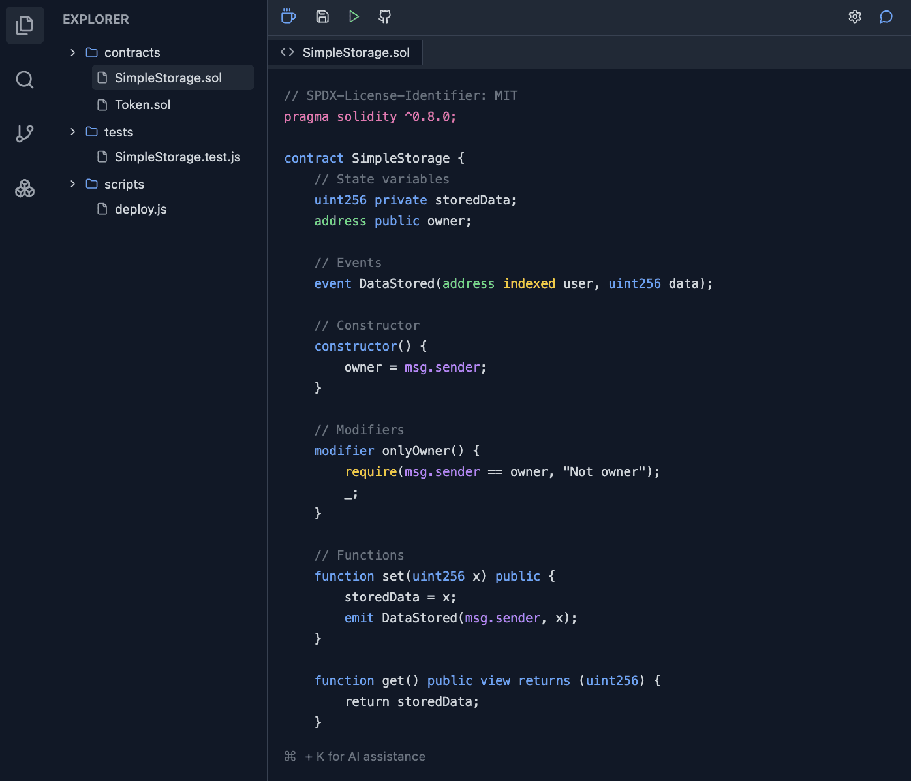The width and height of the screenshot is (911, 781).
Task: Click the constructor() line
Action: tap(371, 346)
